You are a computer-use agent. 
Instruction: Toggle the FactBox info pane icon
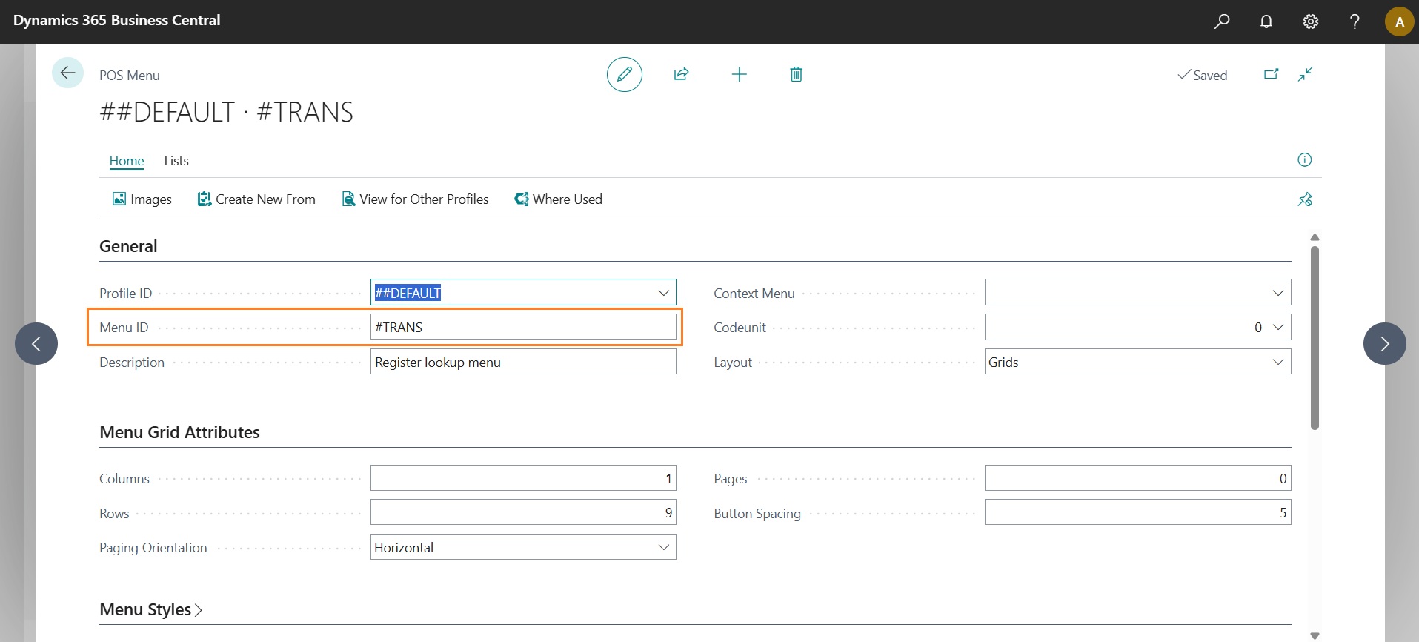1304,160
